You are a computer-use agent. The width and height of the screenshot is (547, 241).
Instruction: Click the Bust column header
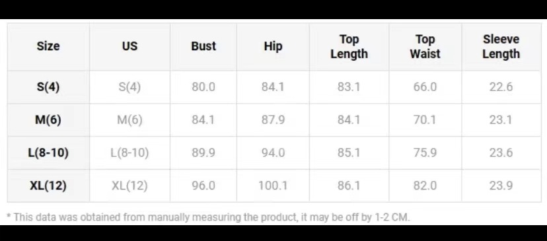tap(203, 46)
